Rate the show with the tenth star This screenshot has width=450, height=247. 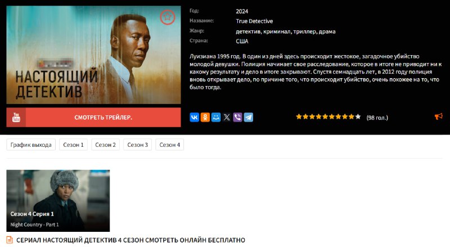pos(358,116)
